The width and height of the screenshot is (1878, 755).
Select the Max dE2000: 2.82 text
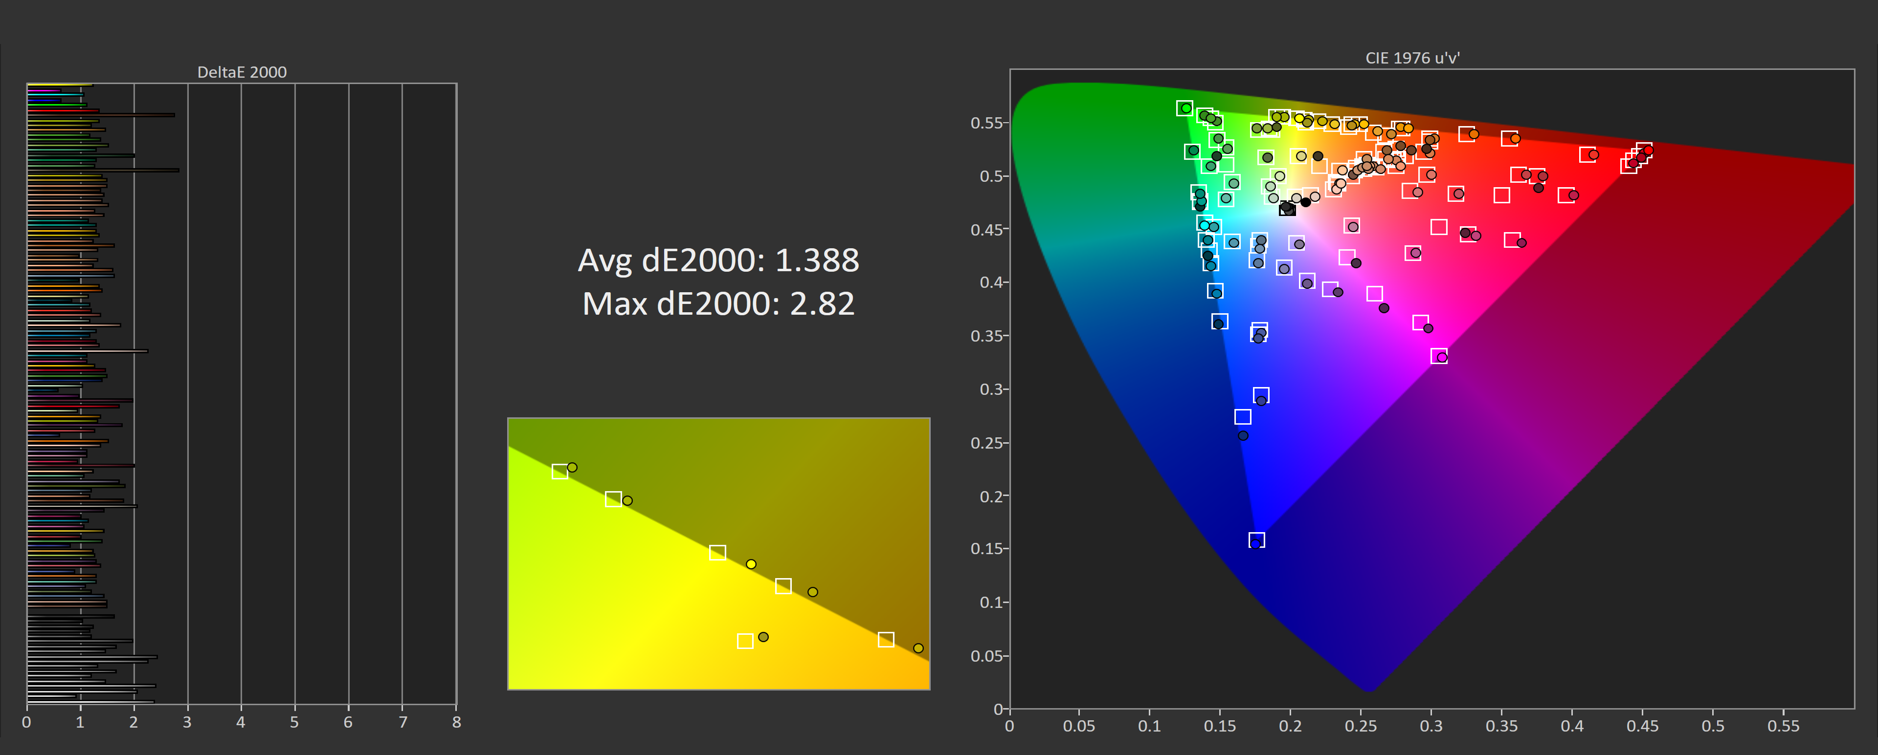coord(718,304)
